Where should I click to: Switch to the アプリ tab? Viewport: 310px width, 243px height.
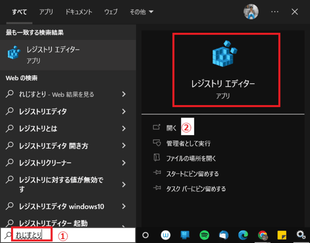[x=46, y=11]
